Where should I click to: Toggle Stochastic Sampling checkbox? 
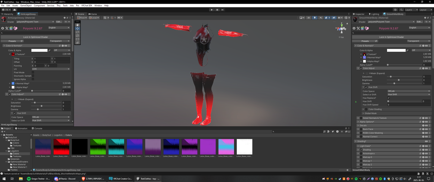tap(33, 76)
